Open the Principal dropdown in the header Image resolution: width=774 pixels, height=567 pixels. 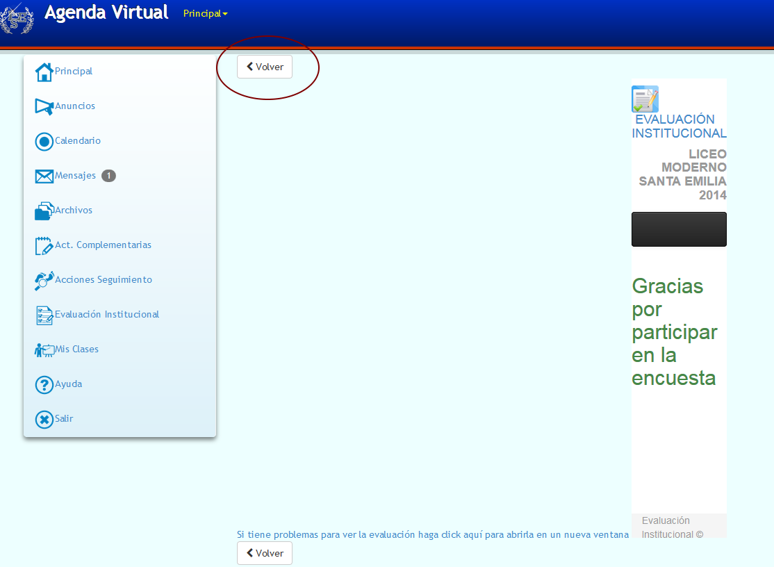[205, 13]
